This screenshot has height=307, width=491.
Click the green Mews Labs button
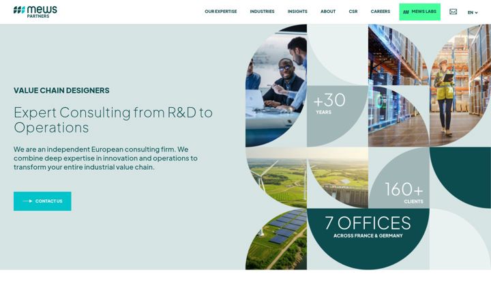click(x=419, y=12)
